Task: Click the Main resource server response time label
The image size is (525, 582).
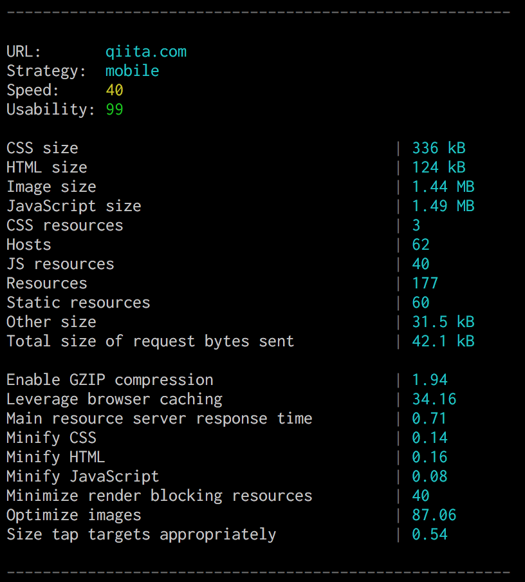Action: point(160,419)
